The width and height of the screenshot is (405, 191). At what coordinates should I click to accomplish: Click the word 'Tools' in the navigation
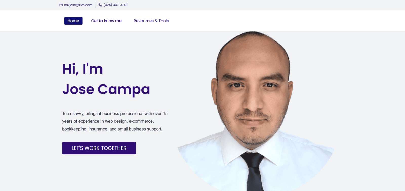click(x=164, y=21)
